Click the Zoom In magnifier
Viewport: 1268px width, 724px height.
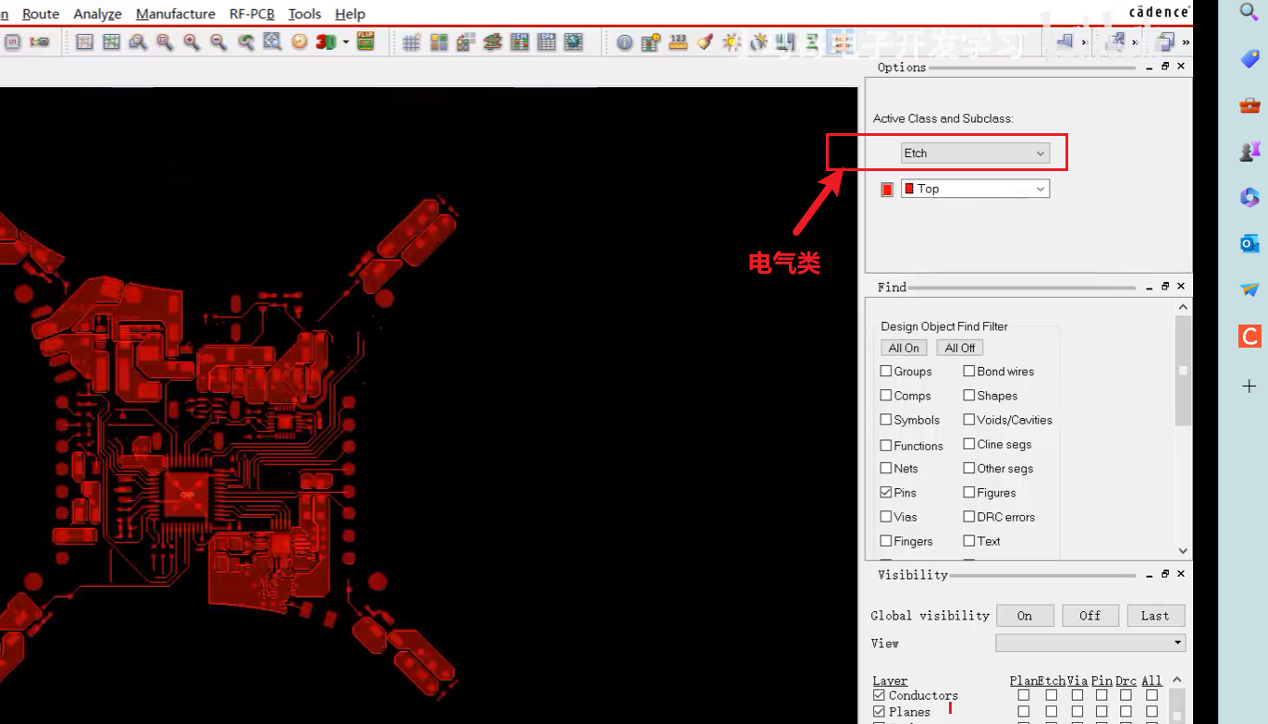[x=192, y=43]
